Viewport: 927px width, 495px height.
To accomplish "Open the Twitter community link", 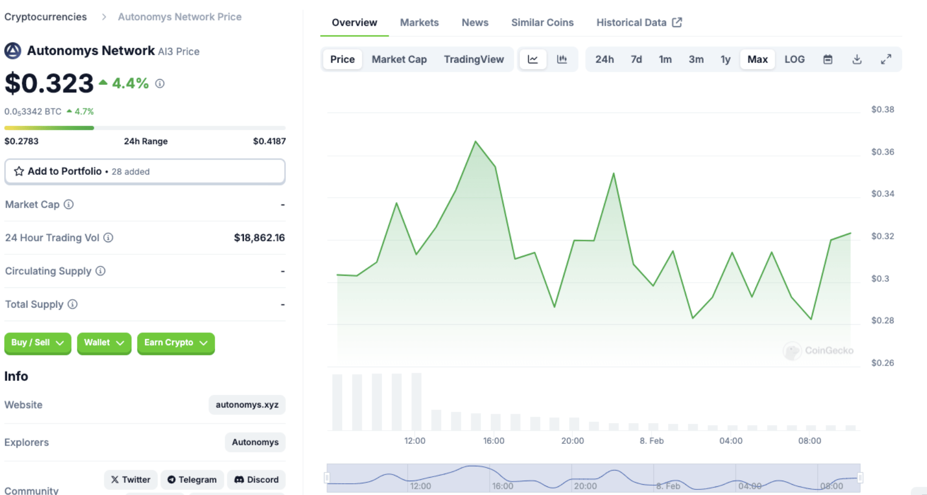I will point(131,480).
